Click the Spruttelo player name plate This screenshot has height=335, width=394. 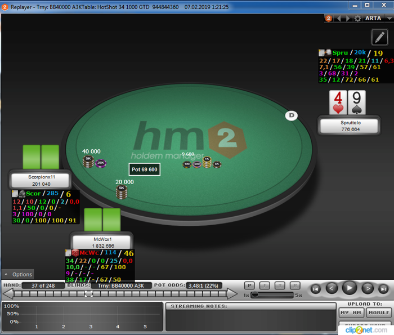coord(349,126)
